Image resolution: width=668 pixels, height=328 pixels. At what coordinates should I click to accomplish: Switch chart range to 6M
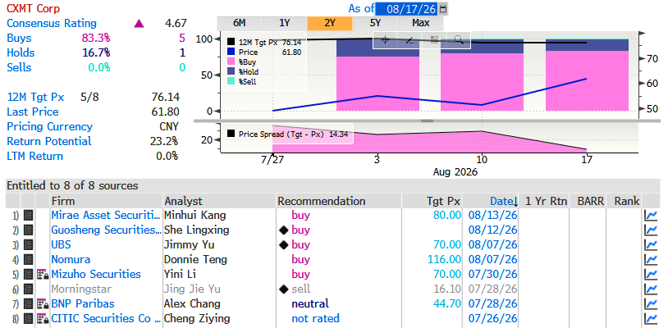click(239, 23)
